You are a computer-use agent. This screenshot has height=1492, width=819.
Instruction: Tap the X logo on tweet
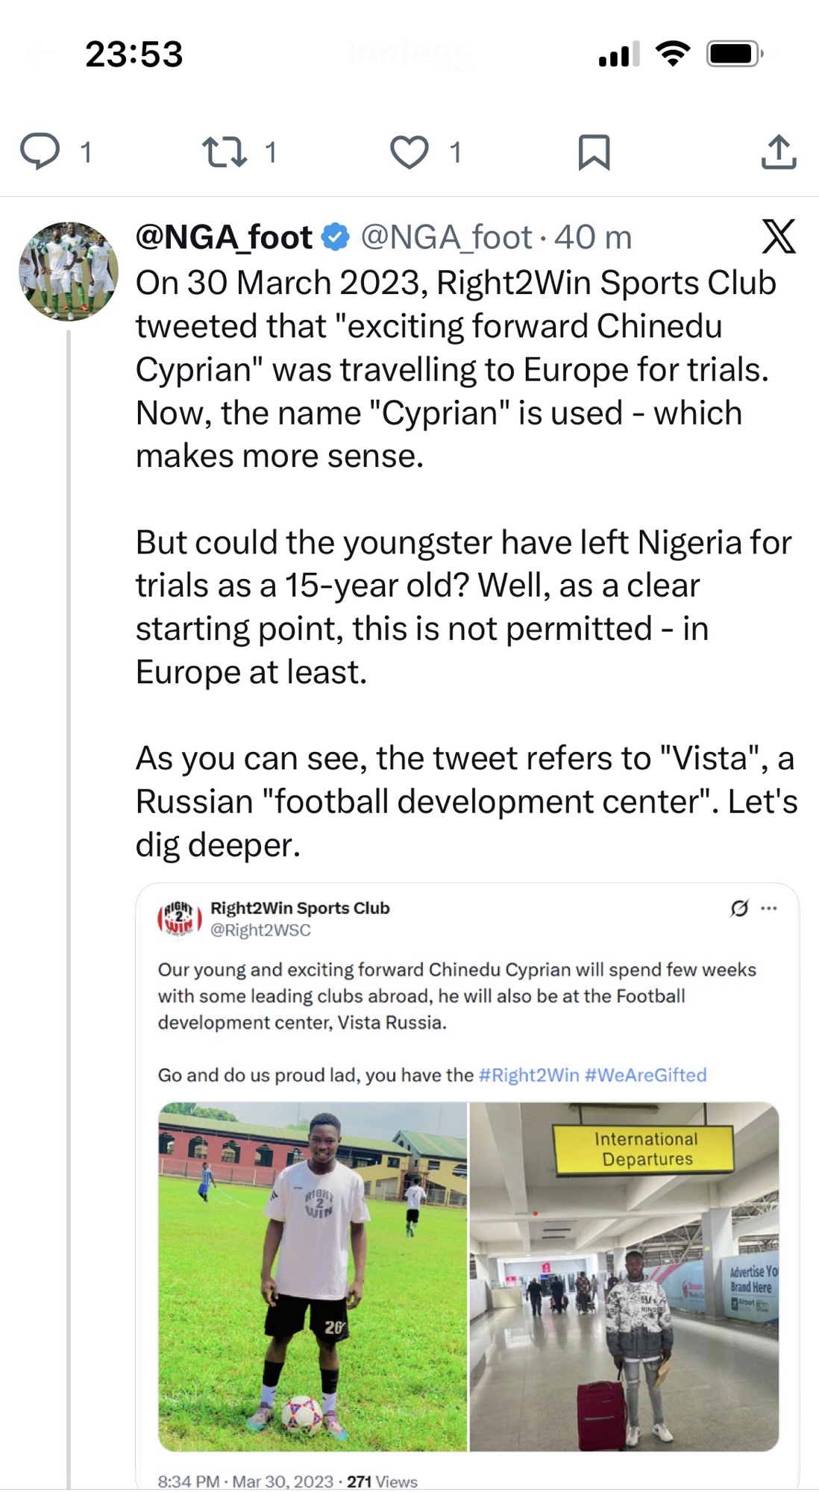tap(779, 237)
